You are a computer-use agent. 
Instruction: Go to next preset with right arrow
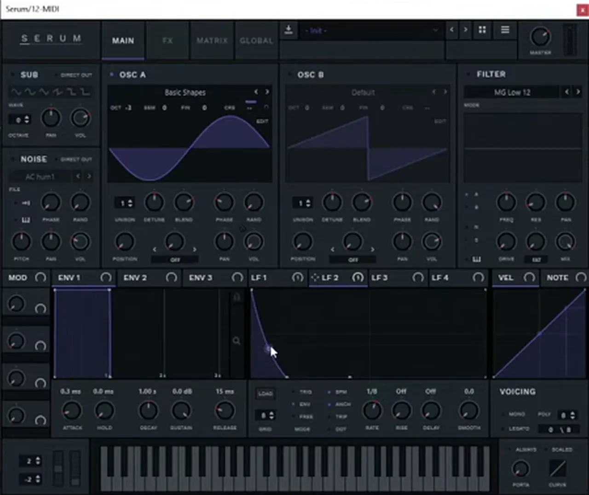[x=466, y=30]
